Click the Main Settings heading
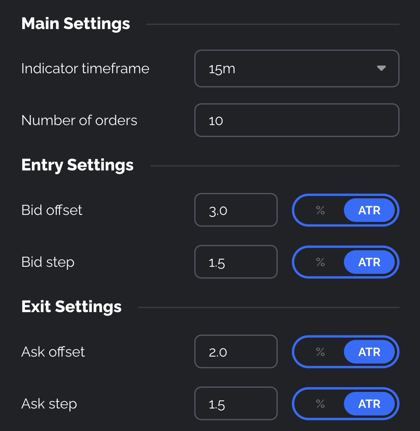The image size is (420, 431). pos(76,24)
